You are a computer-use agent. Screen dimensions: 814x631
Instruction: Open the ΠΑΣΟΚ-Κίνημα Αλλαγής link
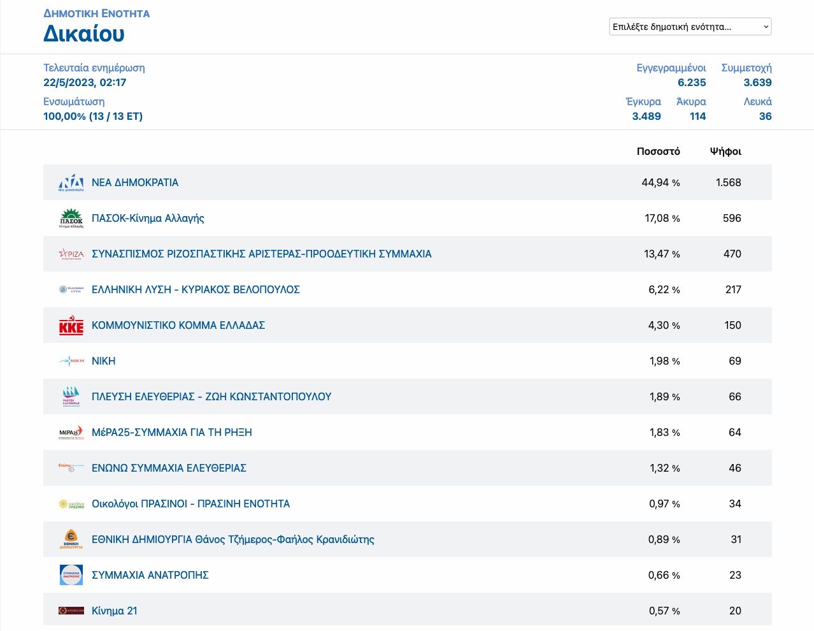tap(148, 218)
